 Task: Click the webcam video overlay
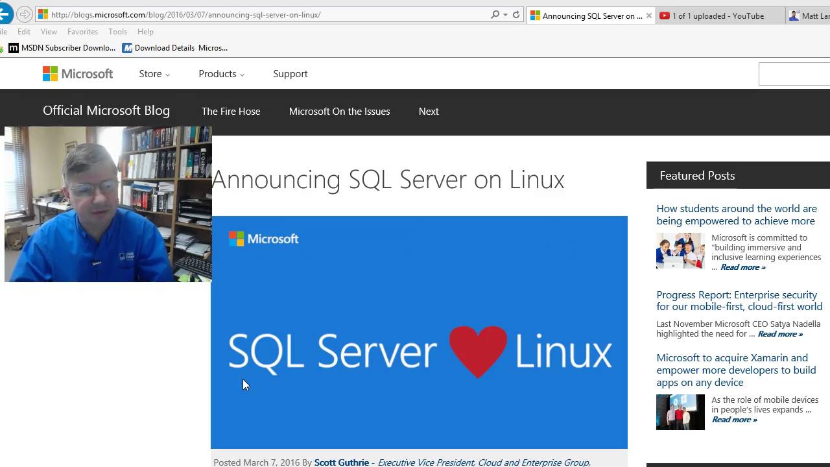tap(108, 204)
